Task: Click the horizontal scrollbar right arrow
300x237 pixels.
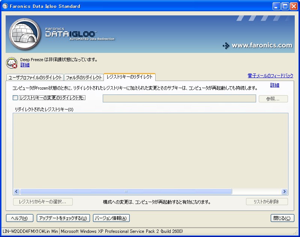Action: pyautogui.click(x=285, y=191)
